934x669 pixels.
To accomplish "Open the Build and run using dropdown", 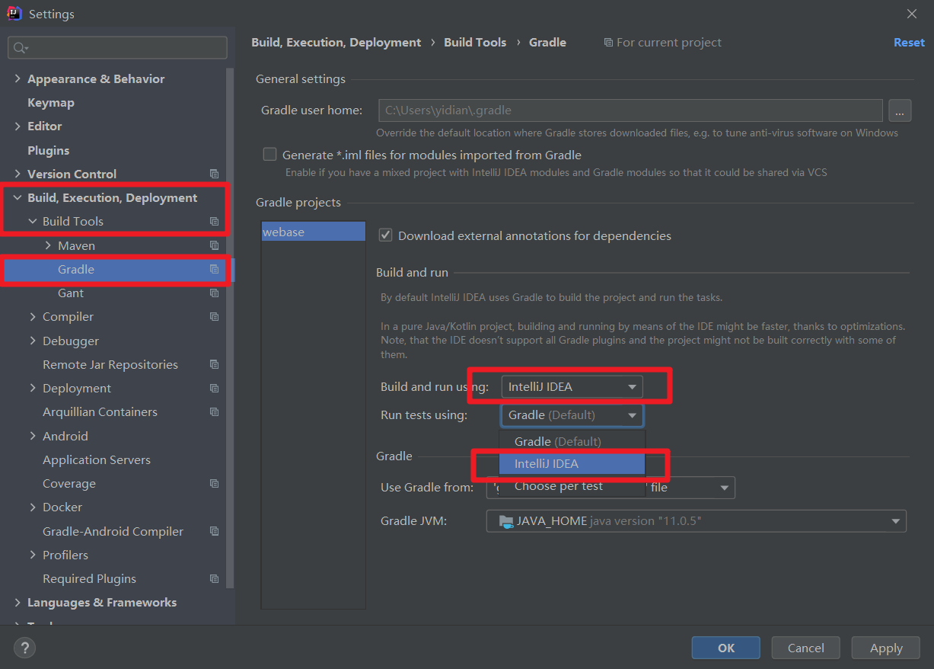I will (x=572, y=386).
